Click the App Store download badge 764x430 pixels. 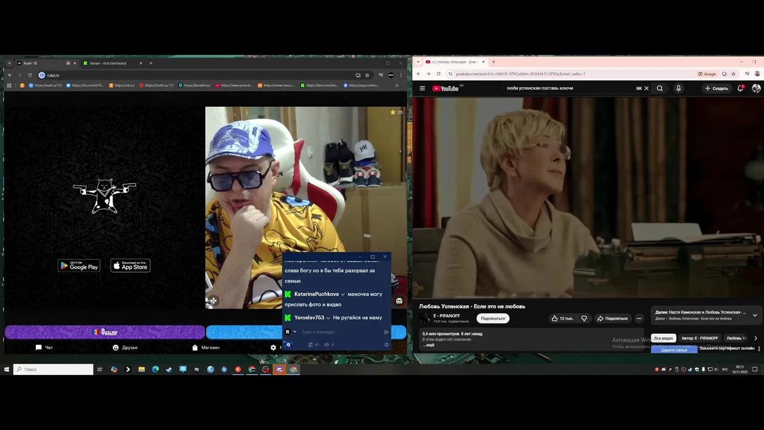(131, 266)
